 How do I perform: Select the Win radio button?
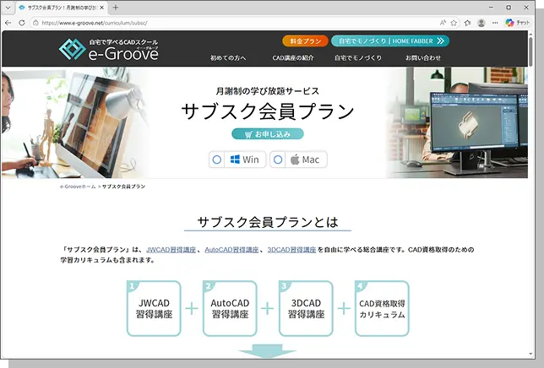[217, 160]
